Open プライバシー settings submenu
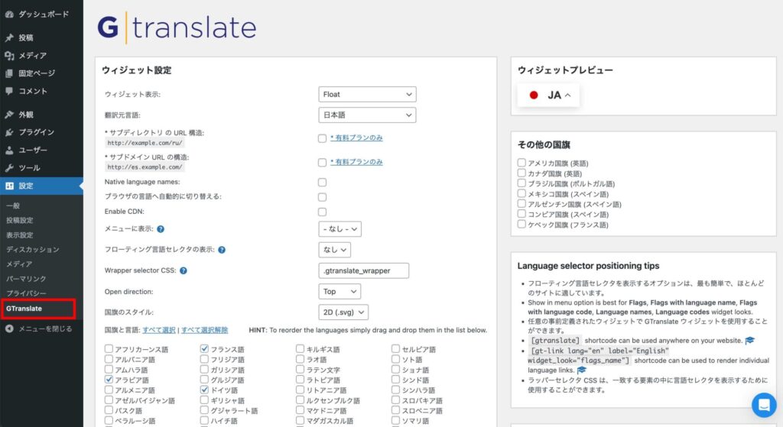This screenshot has width=783, height=427. pos(26,293)
